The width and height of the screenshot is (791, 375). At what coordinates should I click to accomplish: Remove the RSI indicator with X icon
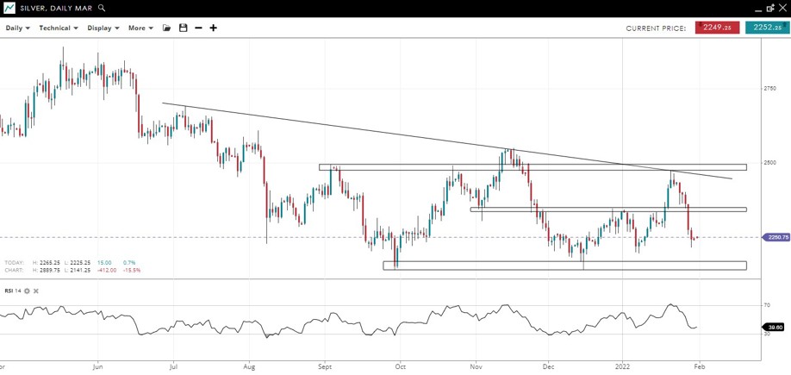pyautogui.click(x=36, y=291)
